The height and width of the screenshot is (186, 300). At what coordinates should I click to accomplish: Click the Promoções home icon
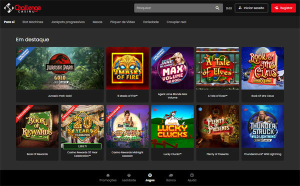click(x=108, y=175)
